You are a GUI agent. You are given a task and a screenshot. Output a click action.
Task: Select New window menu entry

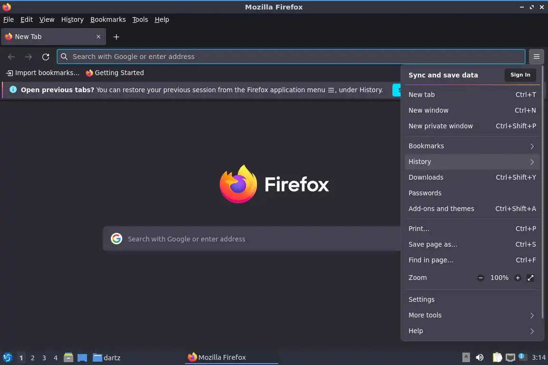click(x=472, y=110)
